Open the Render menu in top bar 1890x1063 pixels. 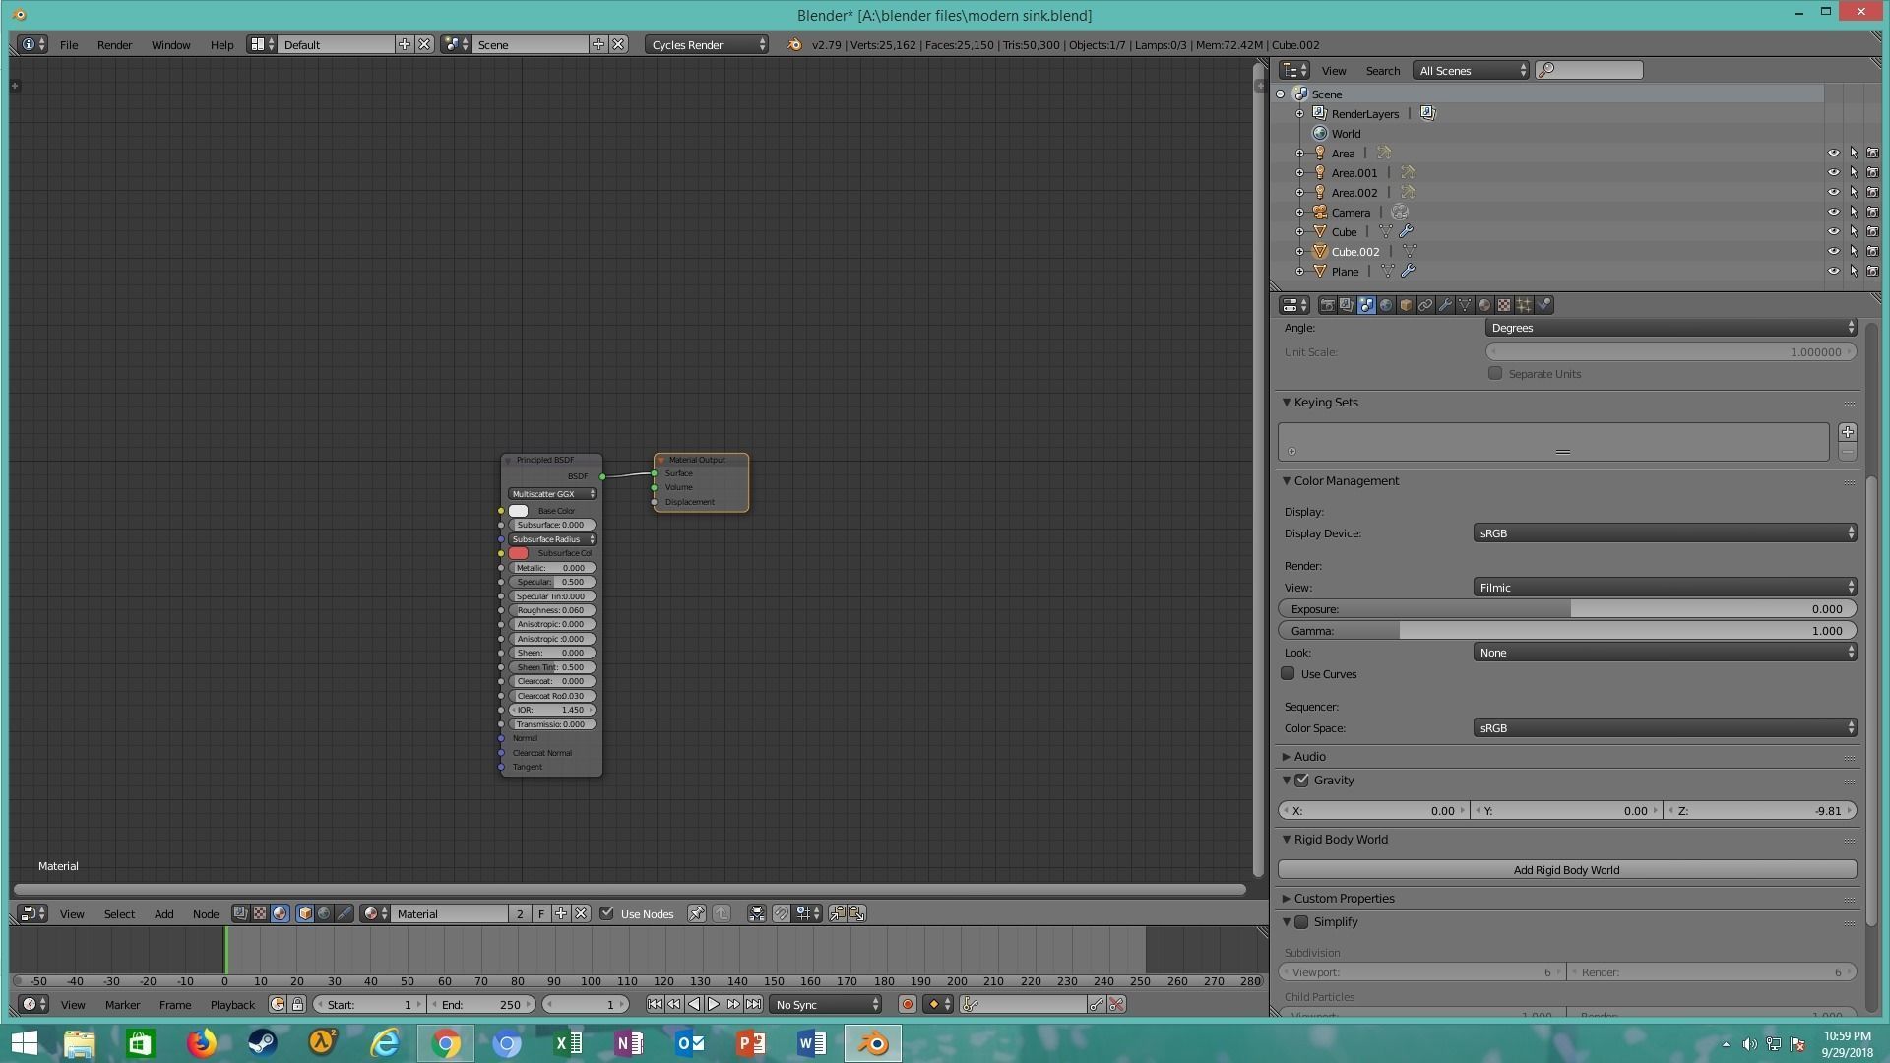(x=114, y=45)
